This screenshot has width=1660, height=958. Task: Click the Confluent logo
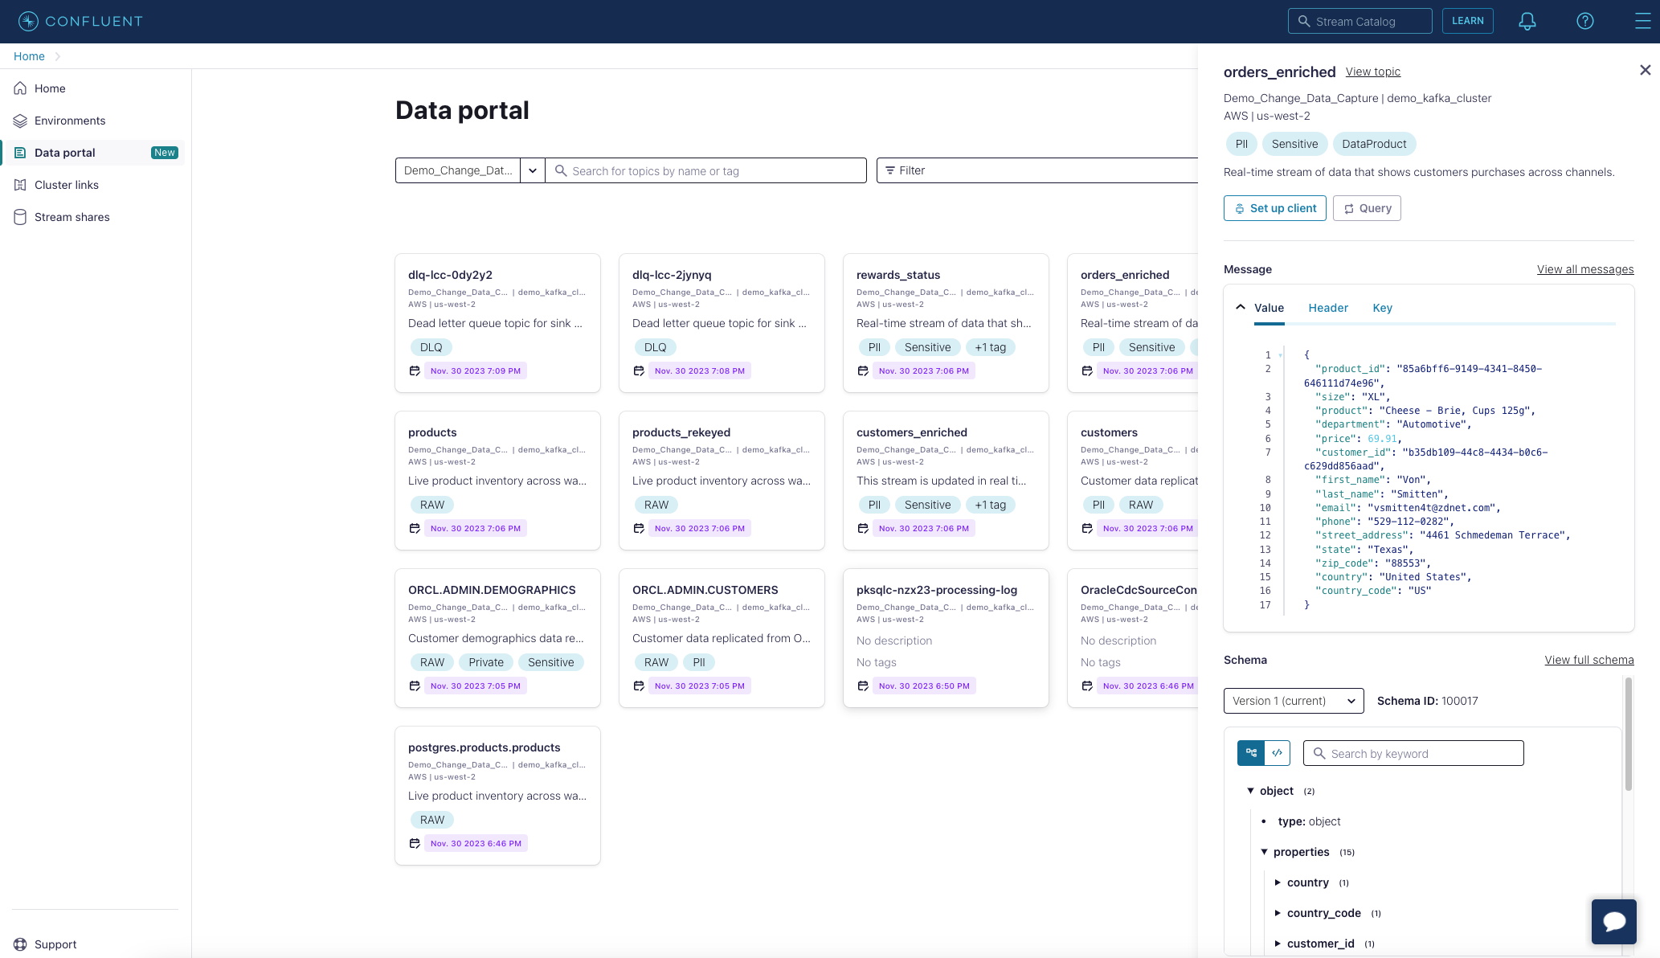tap(80, 22)
